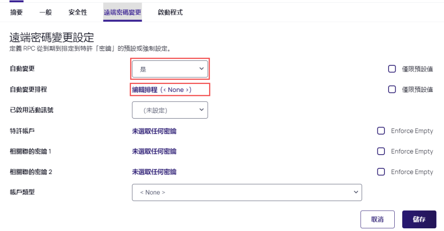
Task: Check 僅限預設值 for 自動變更
Action: (392, 69)
